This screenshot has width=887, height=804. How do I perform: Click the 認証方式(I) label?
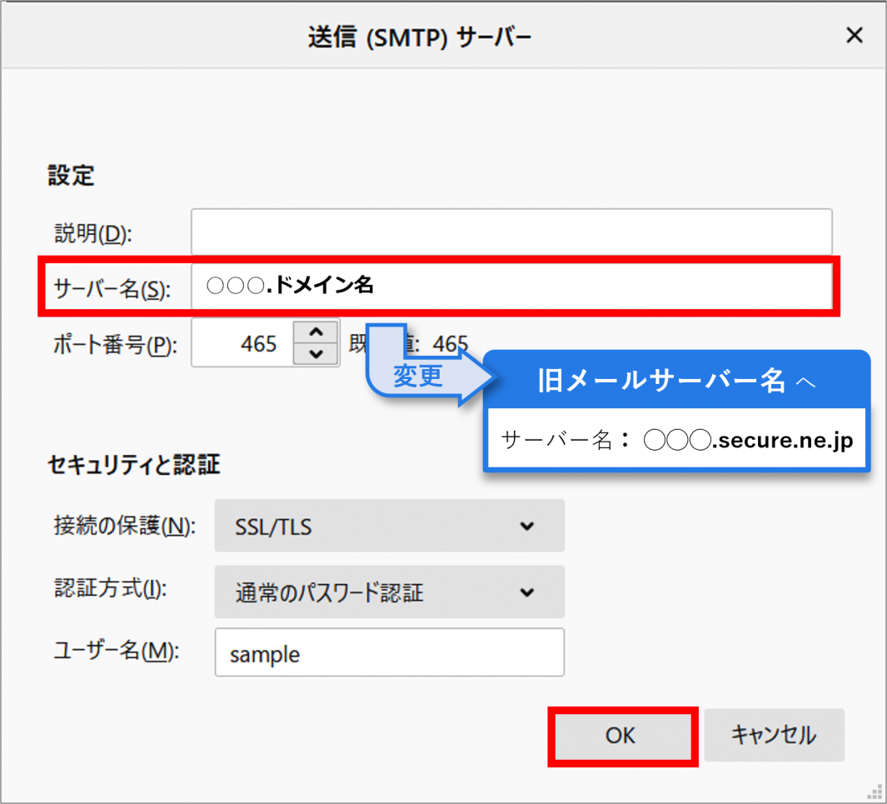pos(110,590)
